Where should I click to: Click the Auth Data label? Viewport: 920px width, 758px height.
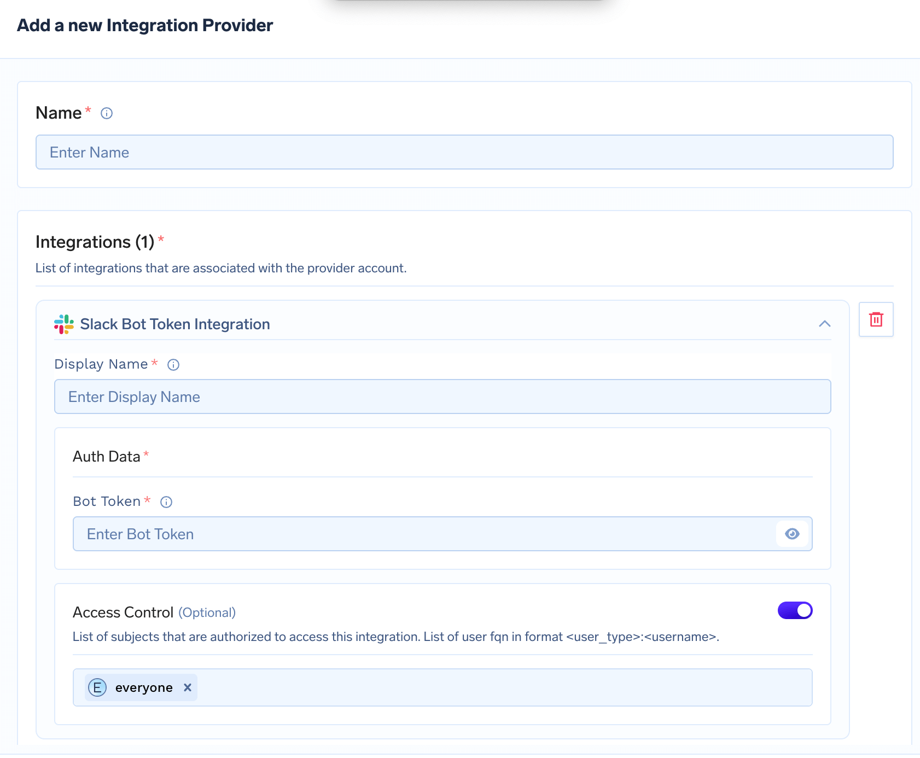(107, 457)
